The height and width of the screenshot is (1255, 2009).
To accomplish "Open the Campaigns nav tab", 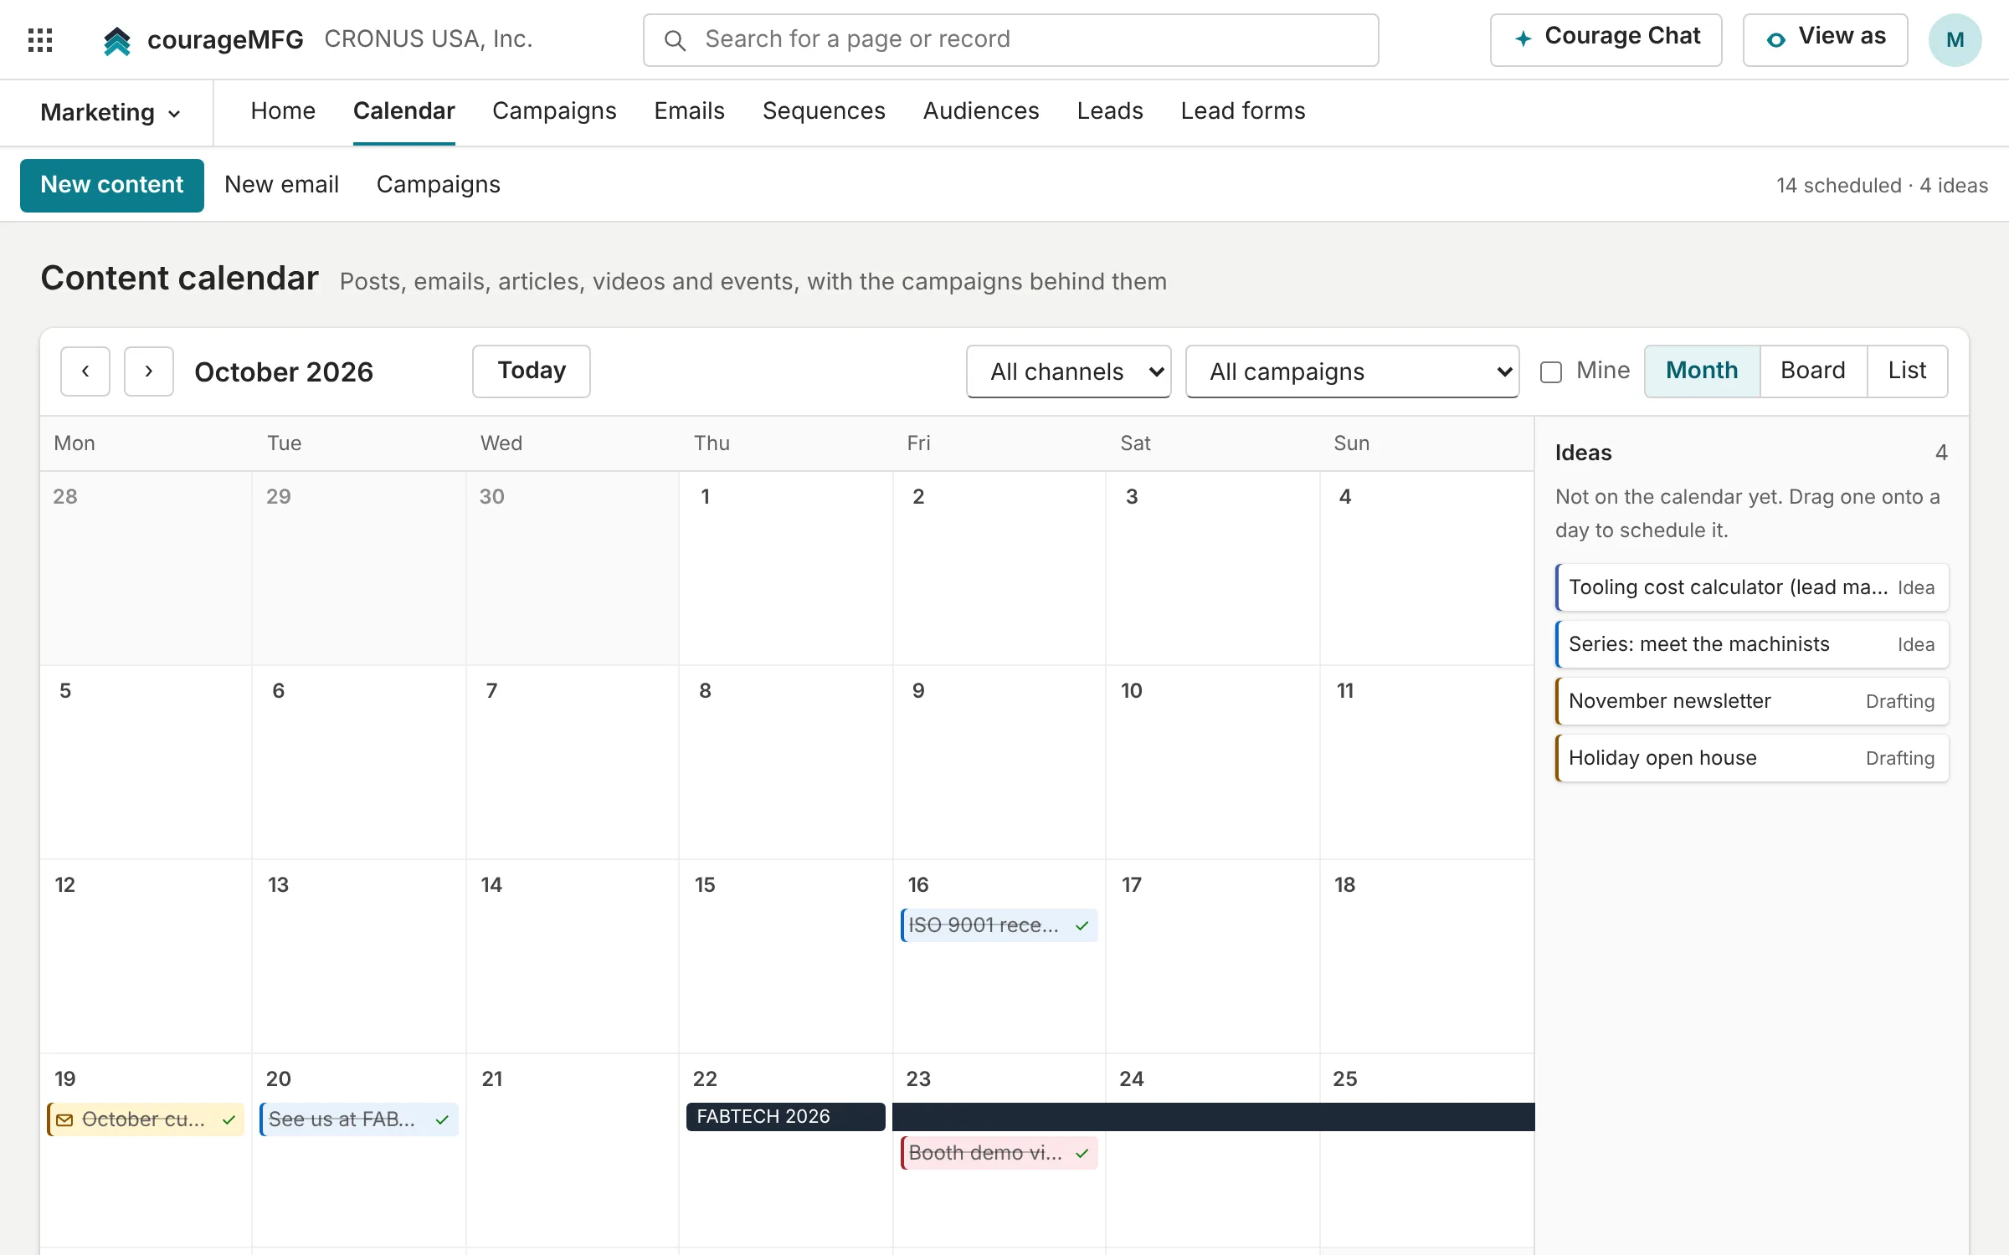I will [x=554, y=111].
